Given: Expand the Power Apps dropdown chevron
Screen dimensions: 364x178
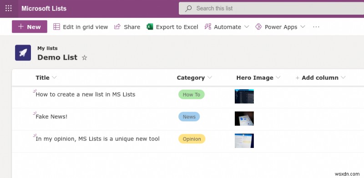Looking at the screenshot, I should tap(303, 27).
